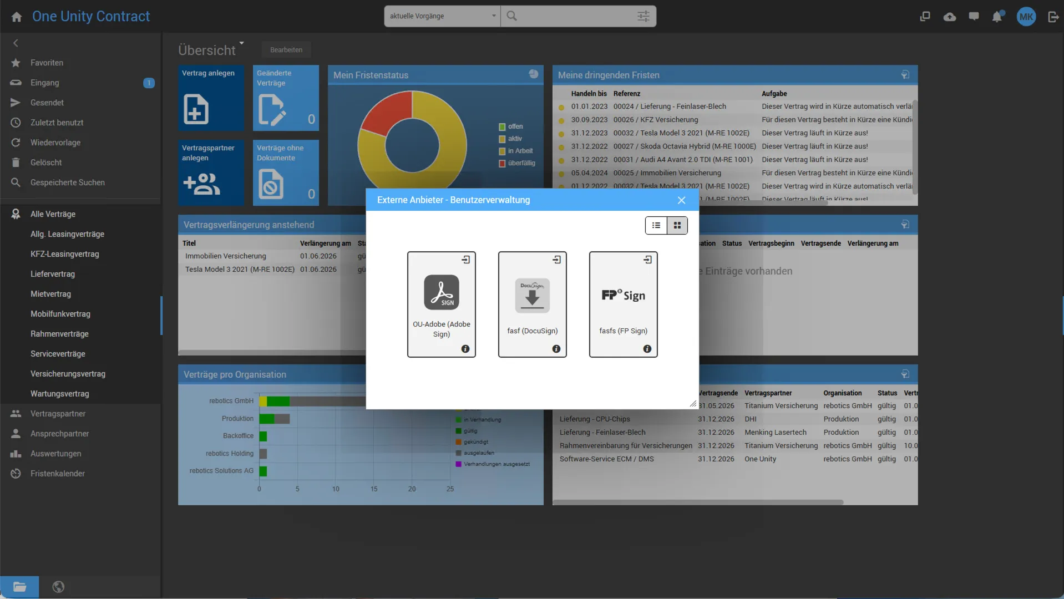The height and width of the screenshot is (599, 1064).
Task: Close the Externe Anbieter dialog
Action: 682,200
